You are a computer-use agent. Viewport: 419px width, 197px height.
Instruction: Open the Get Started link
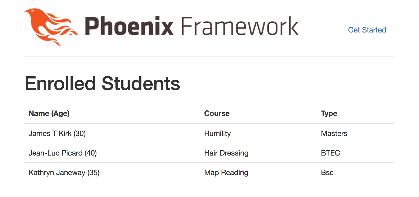367,30
